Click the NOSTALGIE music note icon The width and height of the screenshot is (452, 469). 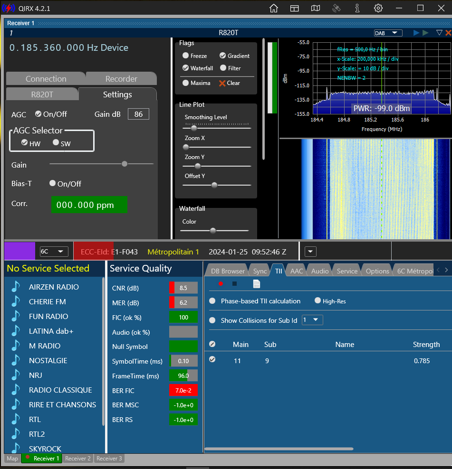(x=16, y=360)
